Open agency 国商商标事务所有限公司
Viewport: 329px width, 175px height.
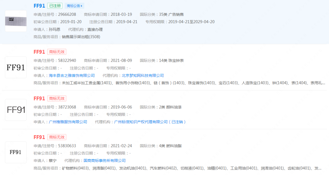[x=104, y=160]
